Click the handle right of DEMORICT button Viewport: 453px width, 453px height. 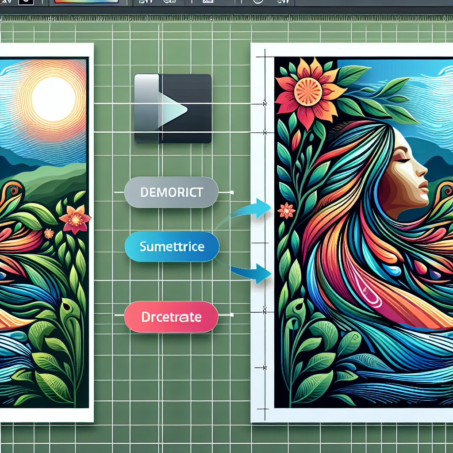pyautogui.click(x=232, y=192)
